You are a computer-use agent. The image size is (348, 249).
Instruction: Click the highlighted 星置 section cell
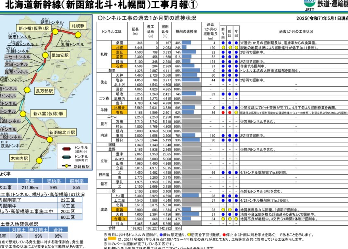coord(119,57)
